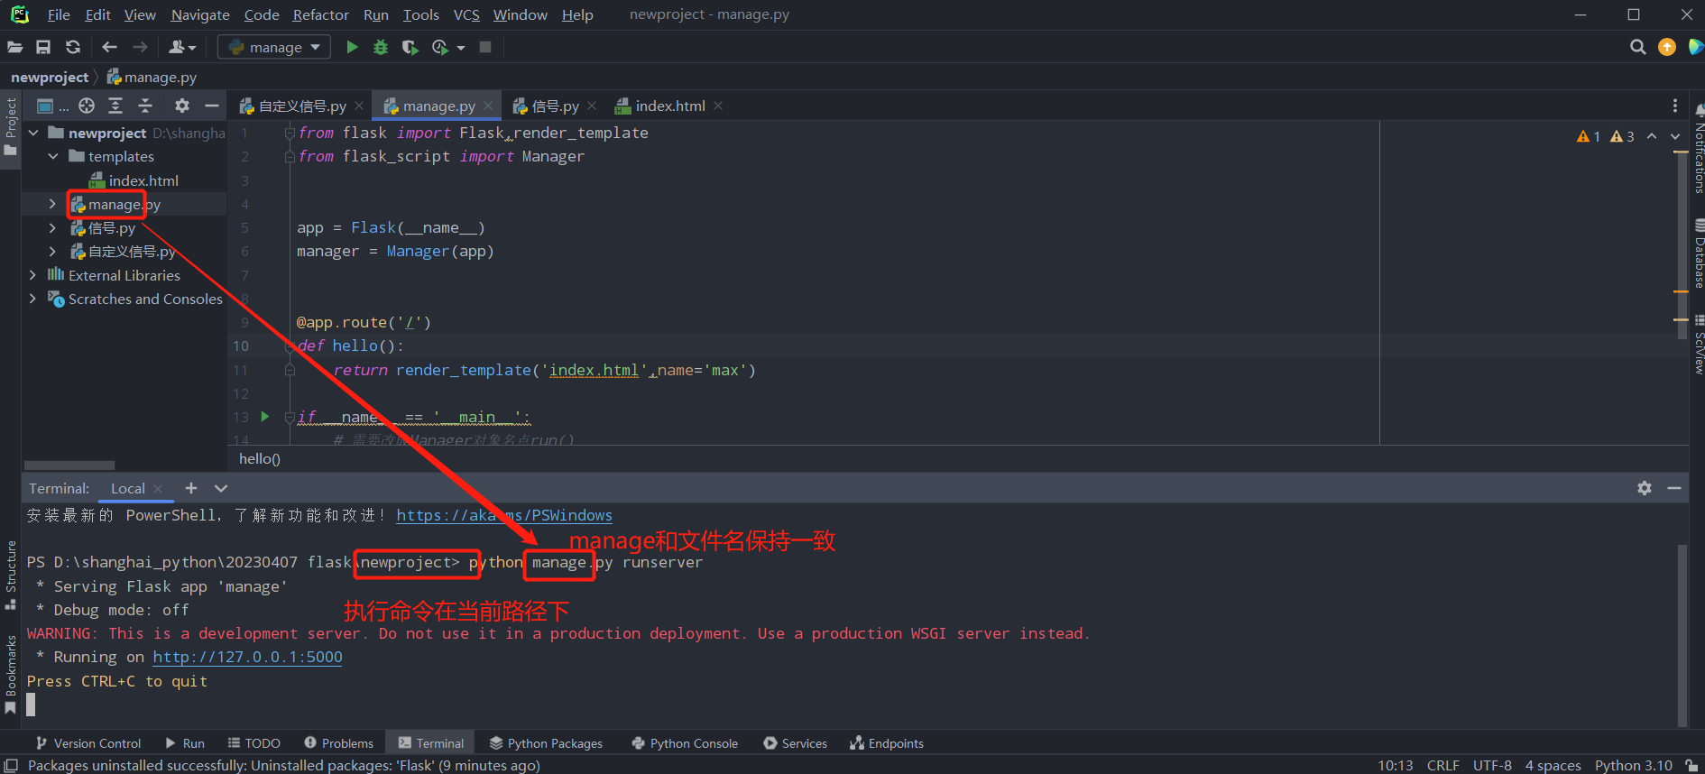Close the index.html editor tab
Viewport: 1705px width, 774px height.
click(718, 106)
